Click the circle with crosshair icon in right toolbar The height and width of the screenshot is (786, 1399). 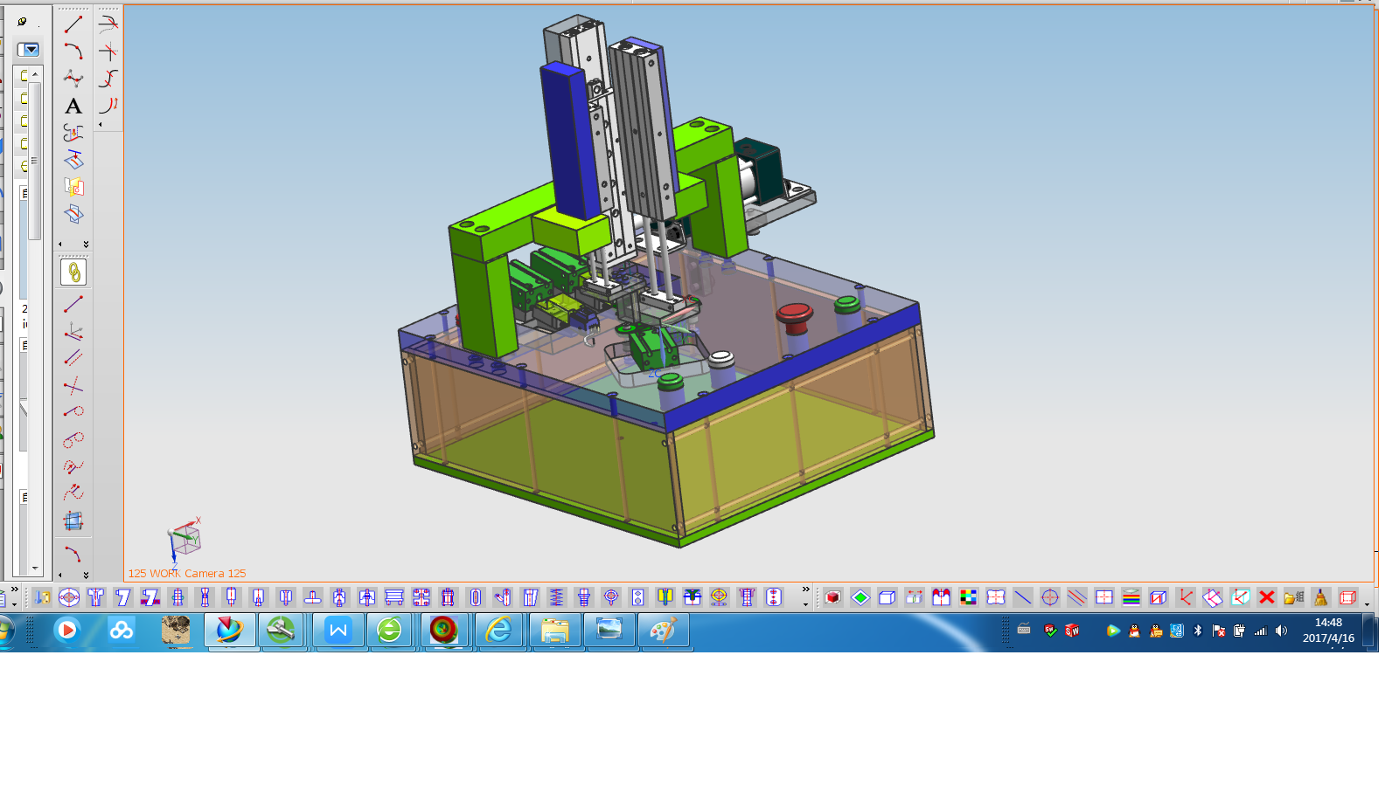tap(1050, 597)
